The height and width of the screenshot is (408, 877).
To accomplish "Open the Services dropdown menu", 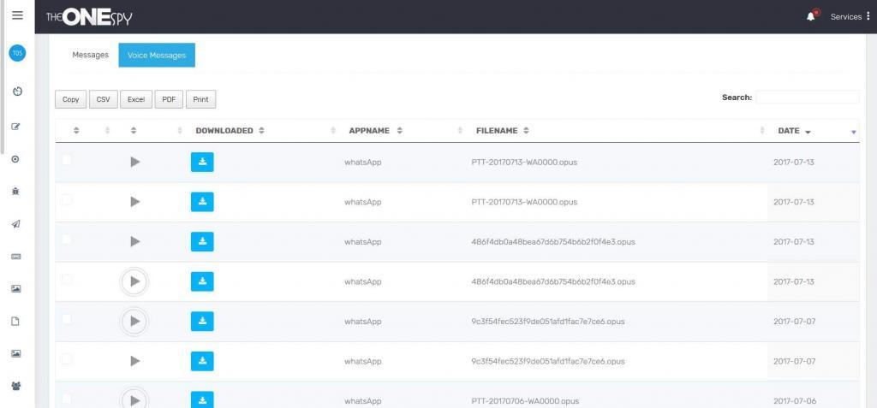I will [x=850, y=16].
